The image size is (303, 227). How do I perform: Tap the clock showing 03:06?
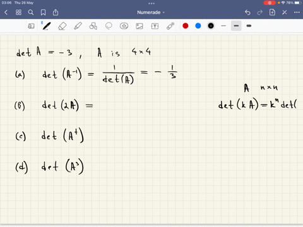click(x=6, y=3)
